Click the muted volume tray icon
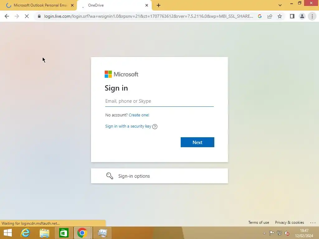 pyautogui.click(x=287, y=233)
